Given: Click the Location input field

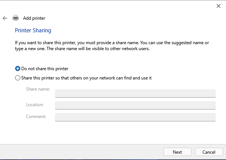Looking at the screenshot, I should pos(135,105).
